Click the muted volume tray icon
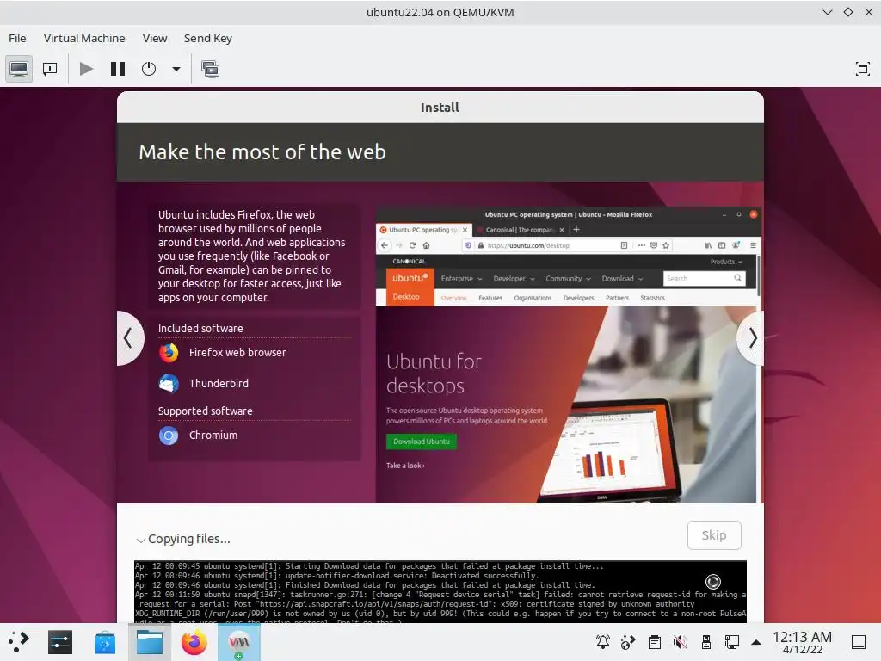 click(680, 641)
